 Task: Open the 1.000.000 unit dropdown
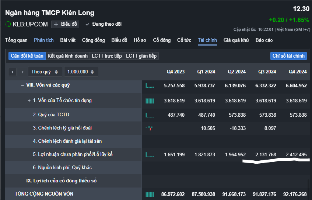coord(81,72)
